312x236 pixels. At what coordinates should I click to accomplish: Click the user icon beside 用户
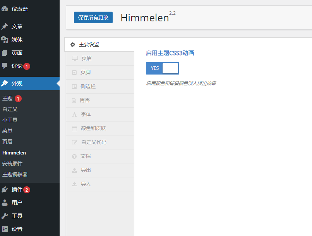point(5,203)
